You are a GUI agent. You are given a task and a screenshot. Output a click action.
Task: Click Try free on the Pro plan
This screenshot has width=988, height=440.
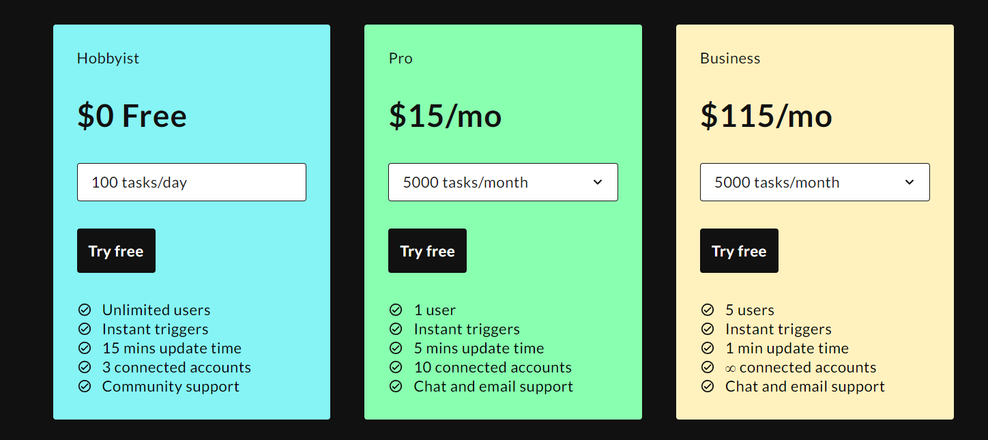(427, 251)
